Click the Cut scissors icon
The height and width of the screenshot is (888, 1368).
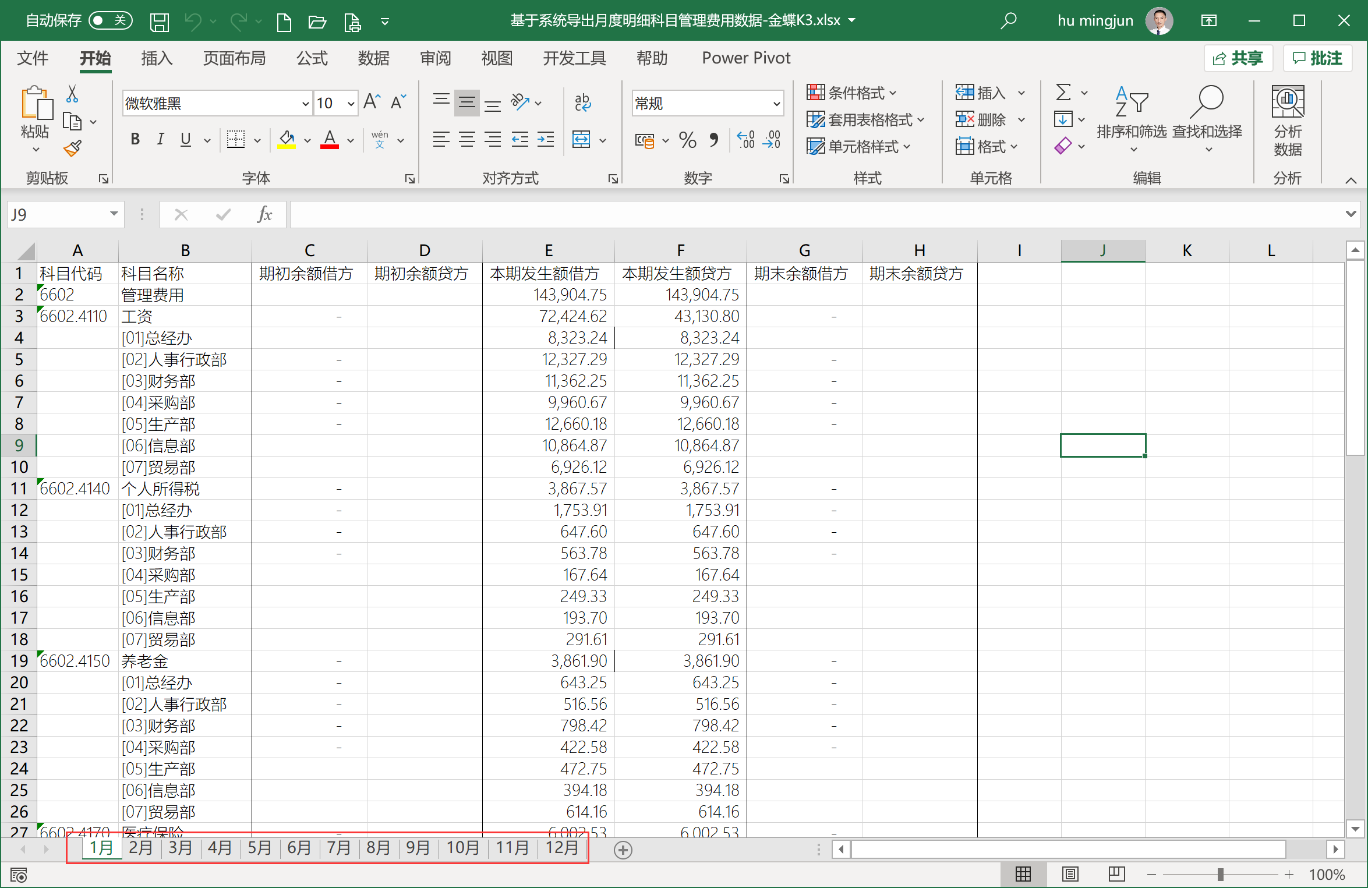point(72,94)
